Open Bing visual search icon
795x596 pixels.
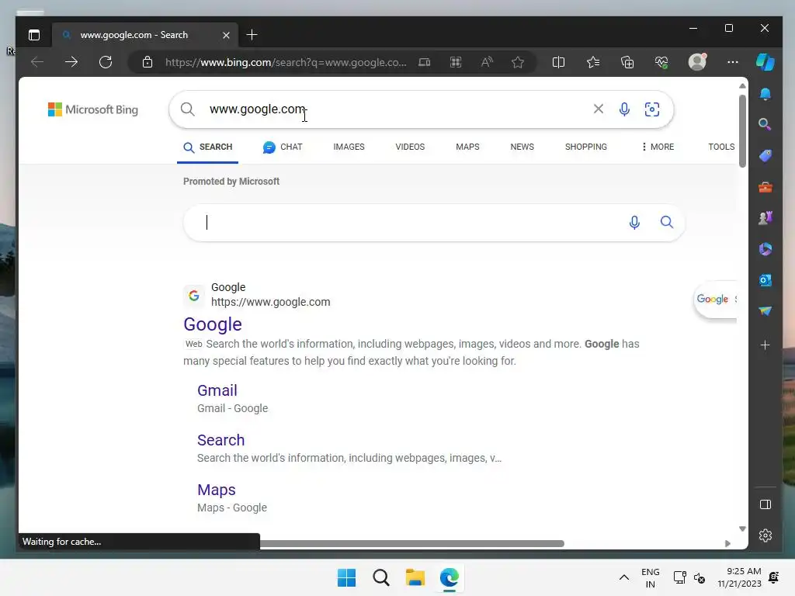[x=652, y=109]
